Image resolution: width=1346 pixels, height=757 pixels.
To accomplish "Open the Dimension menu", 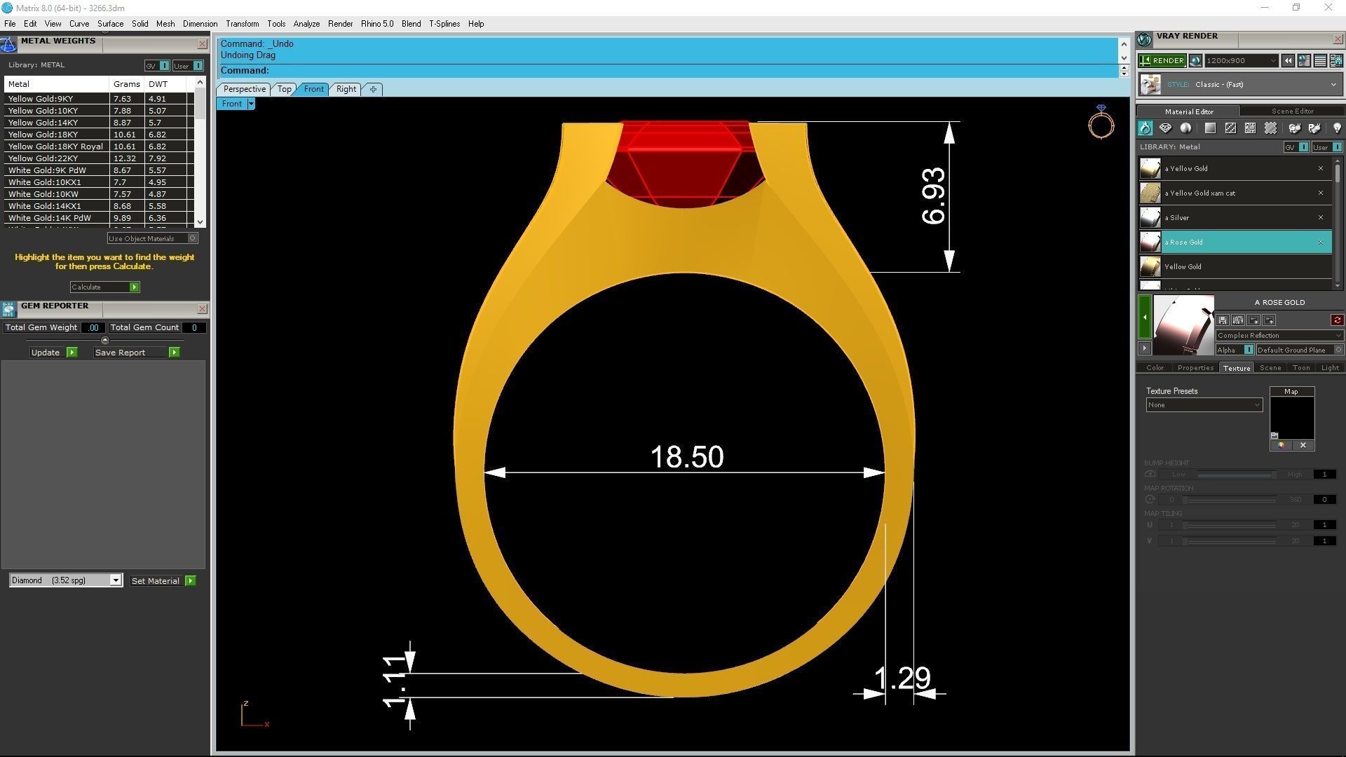I will click(x=200, y=24).
